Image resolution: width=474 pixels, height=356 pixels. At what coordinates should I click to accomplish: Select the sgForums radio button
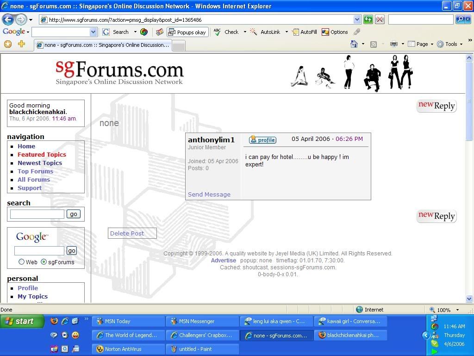click(x=44, y=262)
